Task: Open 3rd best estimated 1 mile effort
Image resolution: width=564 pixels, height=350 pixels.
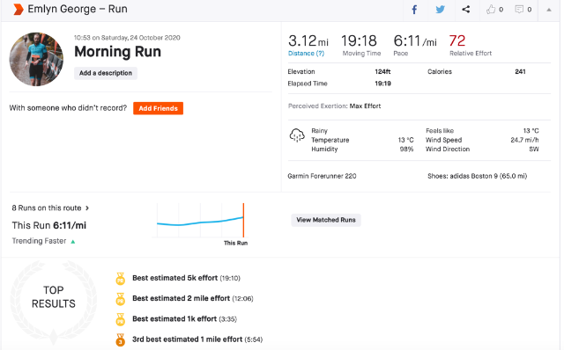Action: (x=197, y=339)
